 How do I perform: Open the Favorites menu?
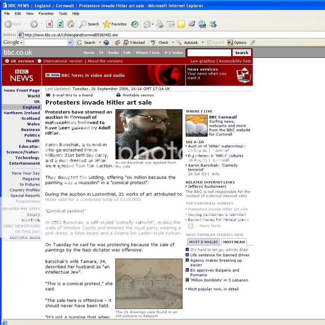pyautogui.click(x=46, y=13)
